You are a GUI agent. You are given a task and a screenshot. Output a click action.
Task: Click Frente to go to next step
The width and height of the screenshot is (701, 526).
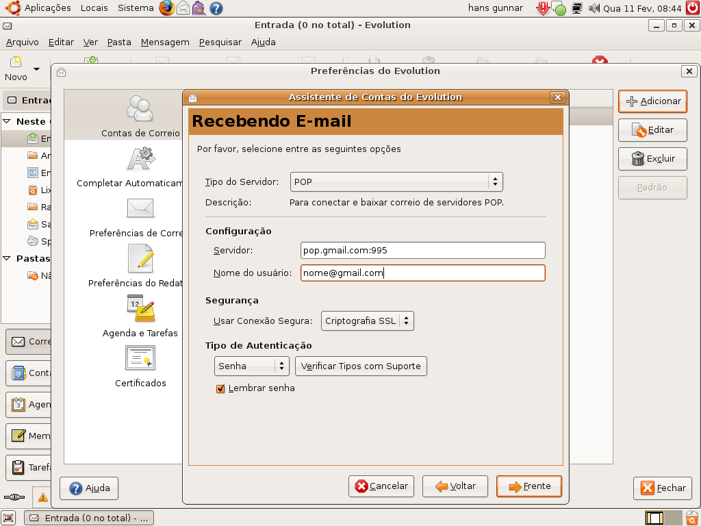pos(529,486)
